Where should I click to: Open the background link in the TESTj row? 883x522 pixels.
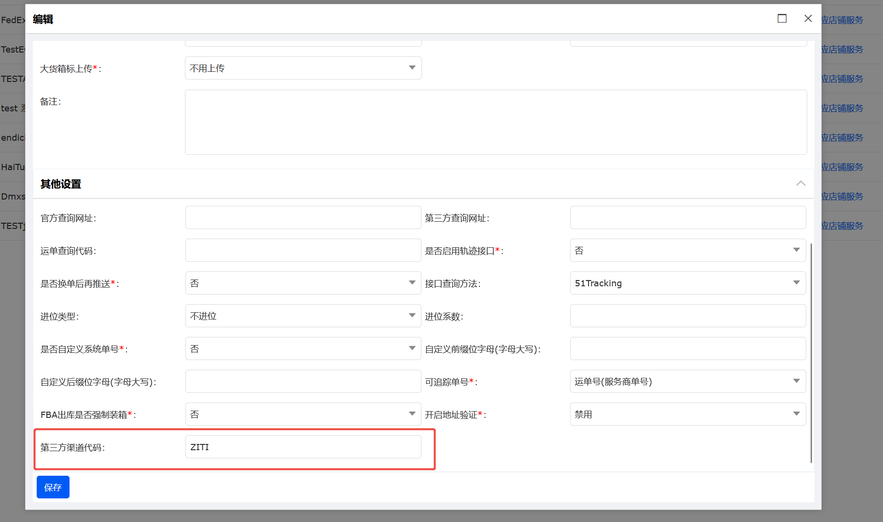842,226
